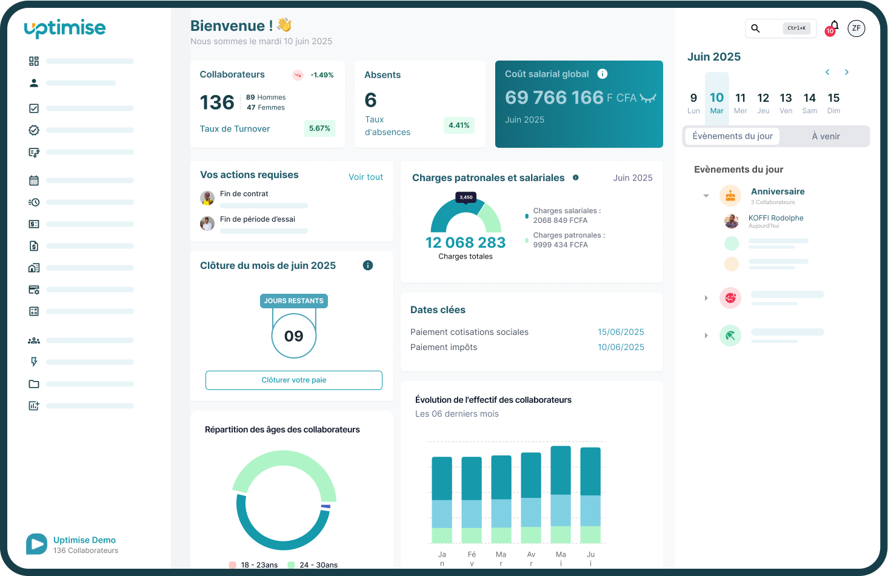Open the info tooltip on Charges patronales
Screen dimensions: 888x576
point(575,177)
